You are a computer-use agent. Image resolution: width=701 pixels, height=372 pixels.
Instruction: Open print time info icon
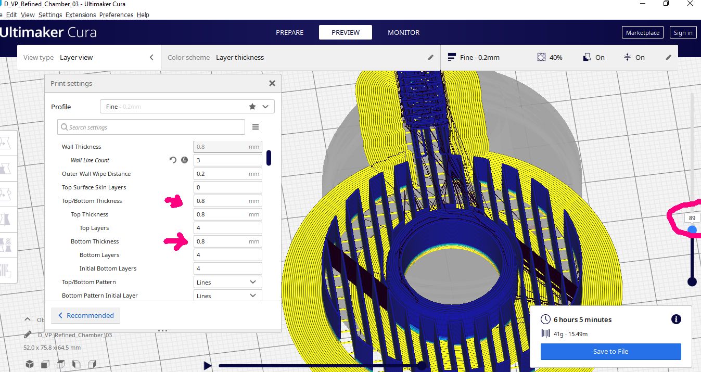pos(676,319)
